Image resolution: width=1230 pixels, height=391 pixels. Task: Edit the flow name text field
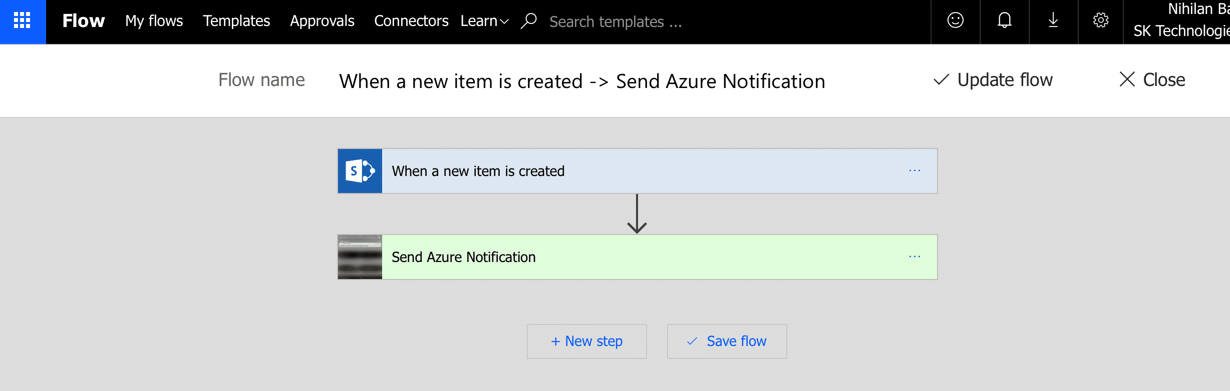click(582, 81)
